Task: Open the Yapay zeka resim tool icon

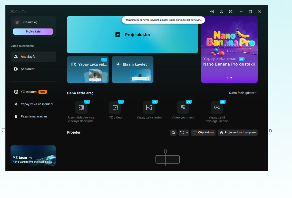Action: (149, 107)
